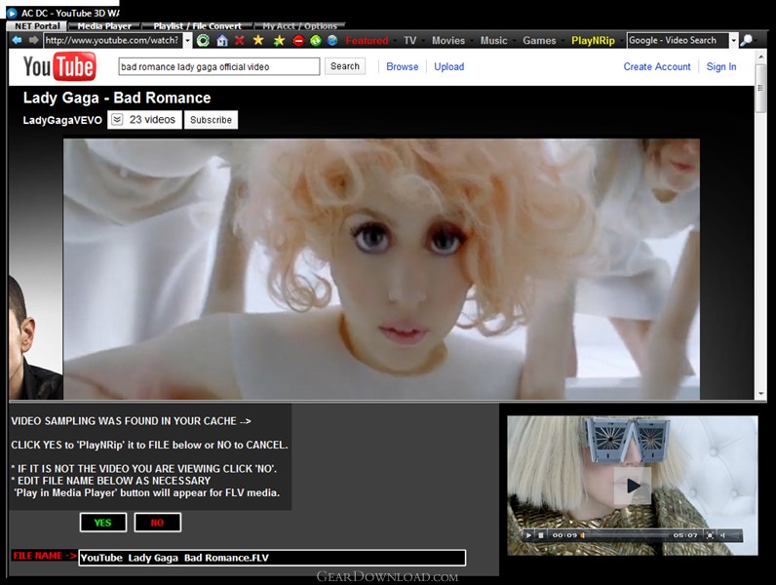This screenshot has height=585, width=776.
Task: Open the Music menu
Action: click(494, 41)
